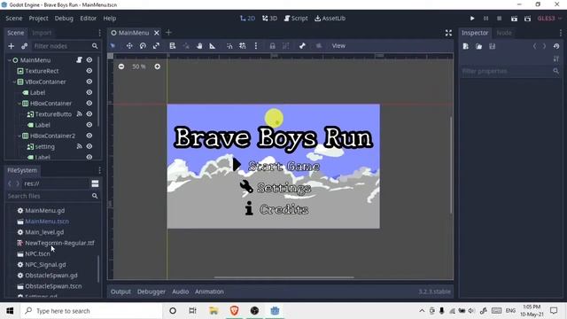Toggle smart snapping icon in toolbar

click(229, 46)
